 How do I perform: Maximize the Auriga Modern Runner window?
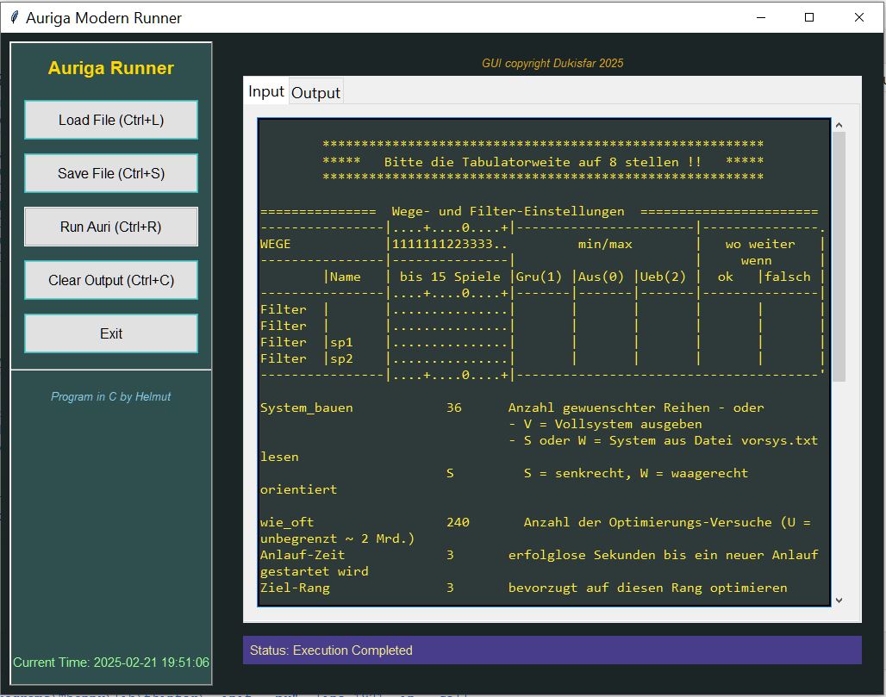click(809, 17)
